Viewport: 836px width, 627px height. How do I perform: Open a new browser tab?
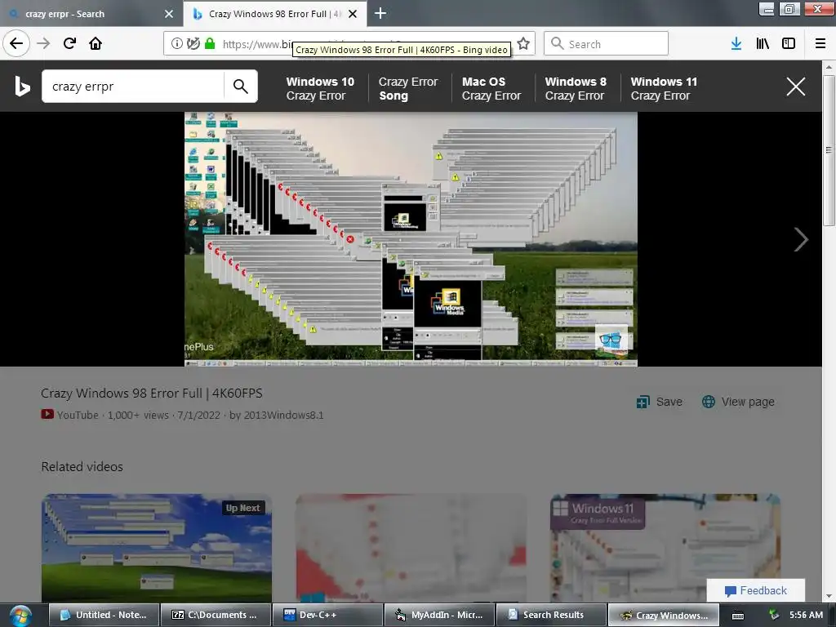point(380,13)
